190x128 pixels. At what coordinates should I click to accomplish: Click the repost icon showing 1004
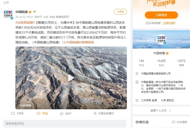13,113
